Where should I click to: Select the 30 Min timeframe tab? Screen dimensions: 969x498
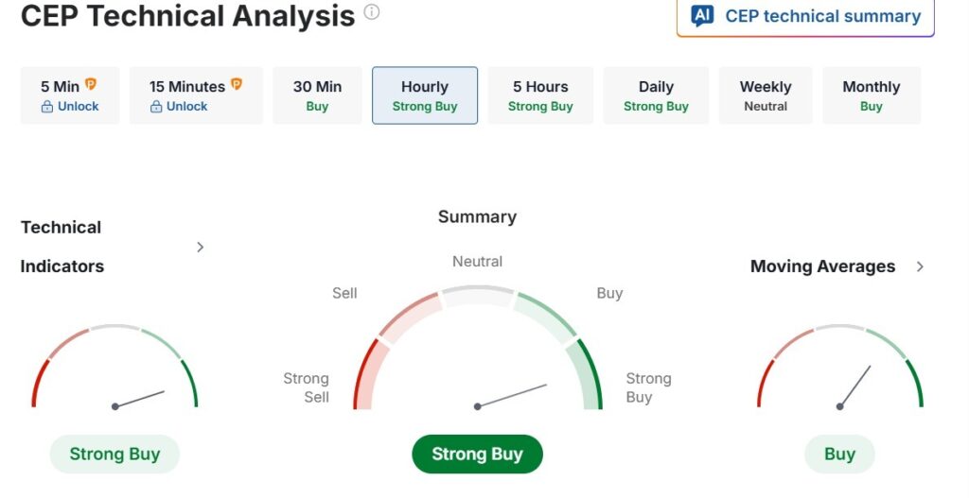pos(317,95)
